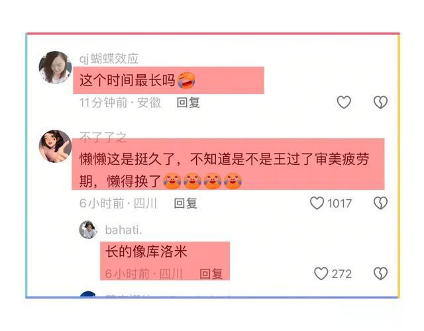Tap broken heart on 不了了之's comment
Screen dimensions: 424x331
tap(380, 203)
